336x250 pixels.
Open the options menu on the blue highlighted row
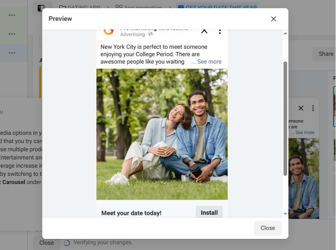tap(12, 53)
